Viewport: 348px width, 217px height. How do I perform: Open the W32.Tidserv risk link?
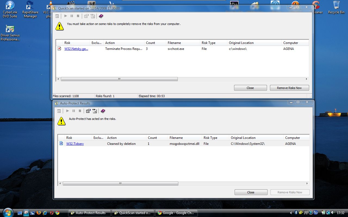coord(75,144)
